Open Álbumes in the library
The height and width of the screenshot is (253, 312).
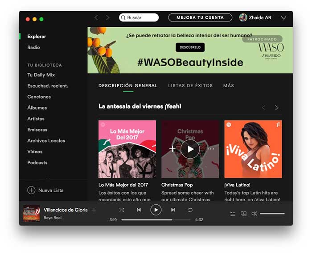point(37,108)
